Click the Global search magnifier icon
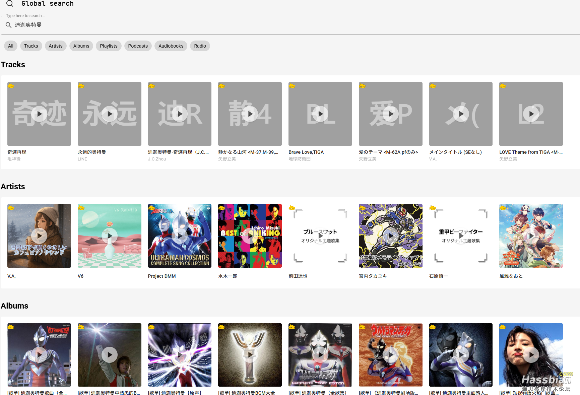 pyautogui.click(x=10, y=4)
